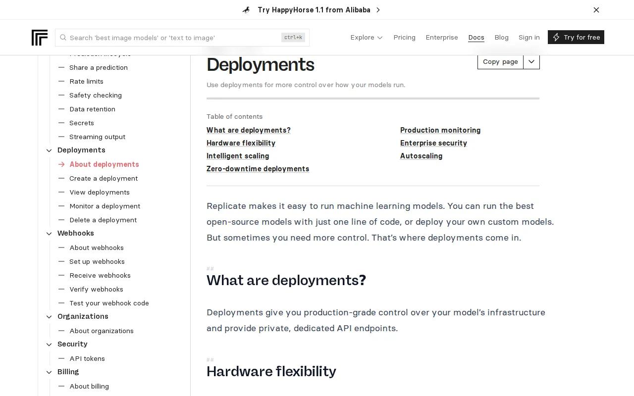Image resolution: width=634 pixels, height=396 pixels.
Task: Open Safety checking in sidebar
Action: (96, 95)
